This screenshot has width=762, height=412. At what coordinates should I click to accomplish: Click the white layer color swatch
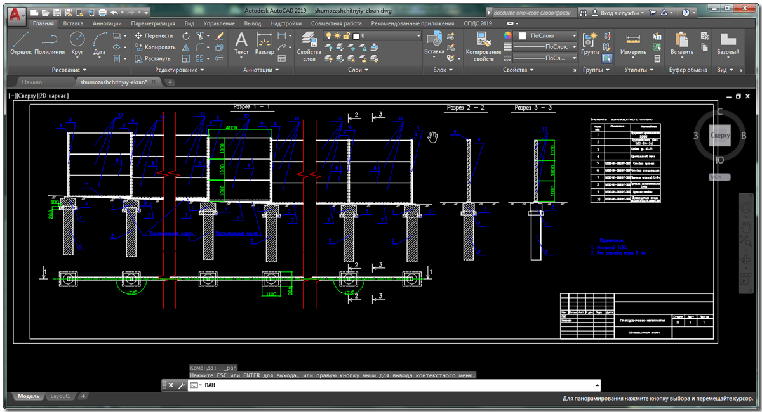pos(356,36)
